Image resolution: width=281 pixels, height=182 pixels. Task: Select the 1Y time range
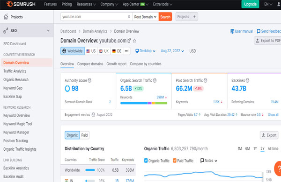[x=255, y=148]
